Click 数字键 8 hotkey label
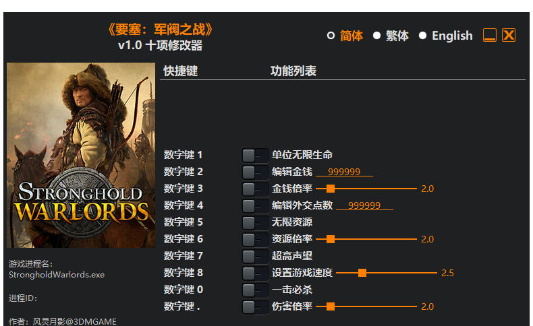533x326 pixels. click(x=184, y=273)
